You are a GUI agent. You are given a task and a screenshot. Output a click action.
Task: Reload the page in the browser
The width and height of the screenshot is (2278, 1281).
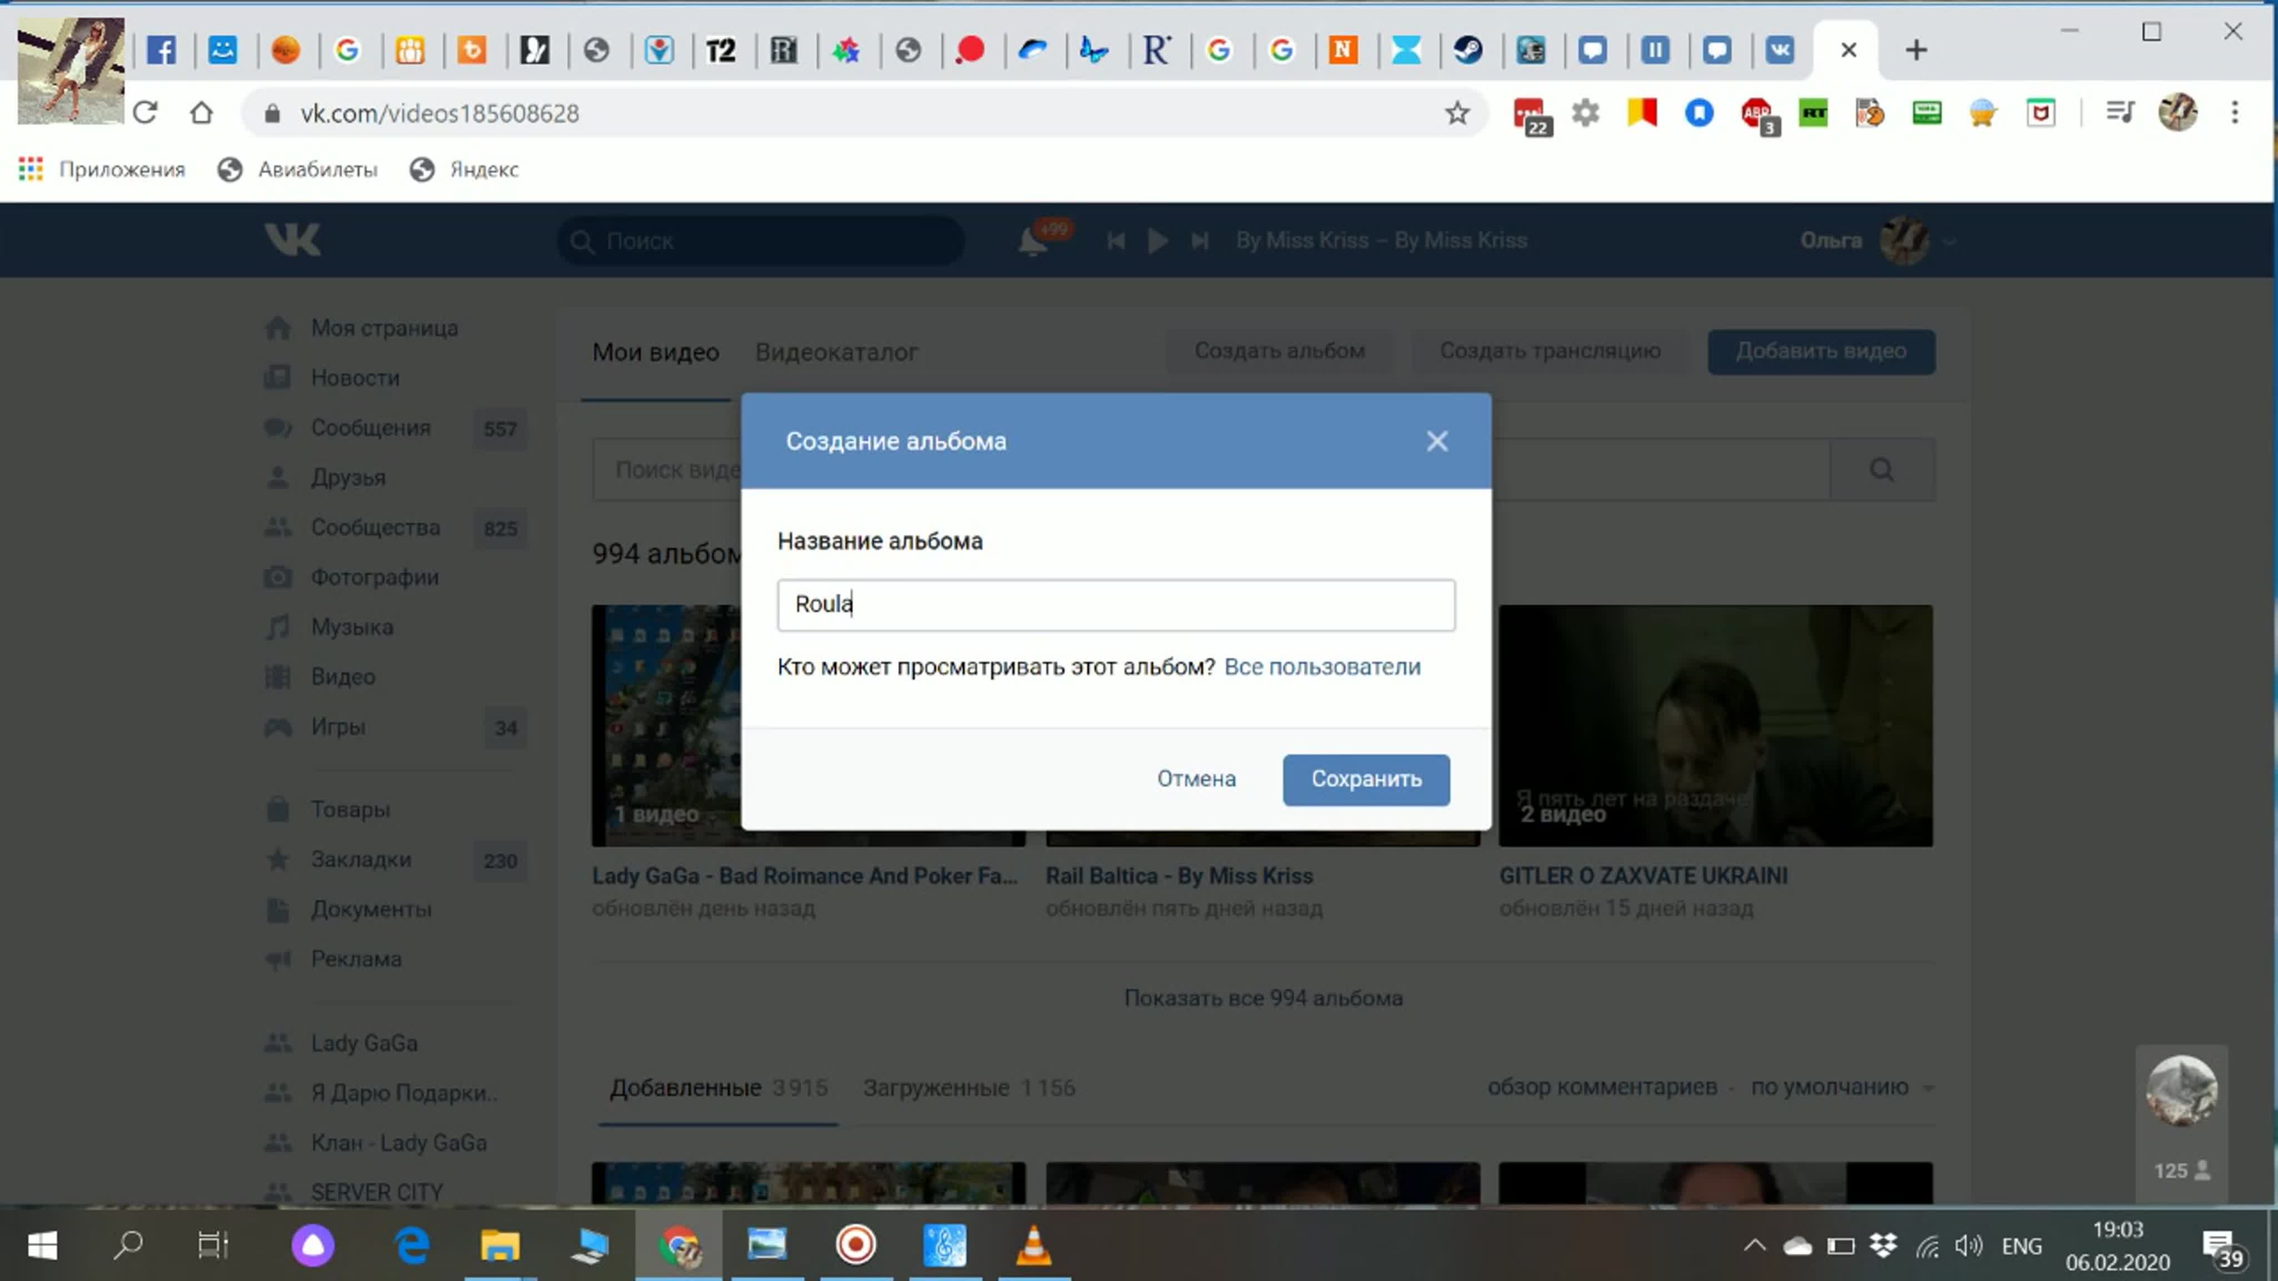coord(145,113)
